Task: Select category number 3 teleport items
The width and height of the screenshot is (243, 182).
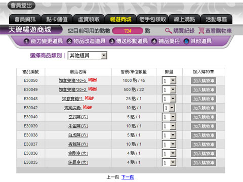Action: click(x=129, y=41)
